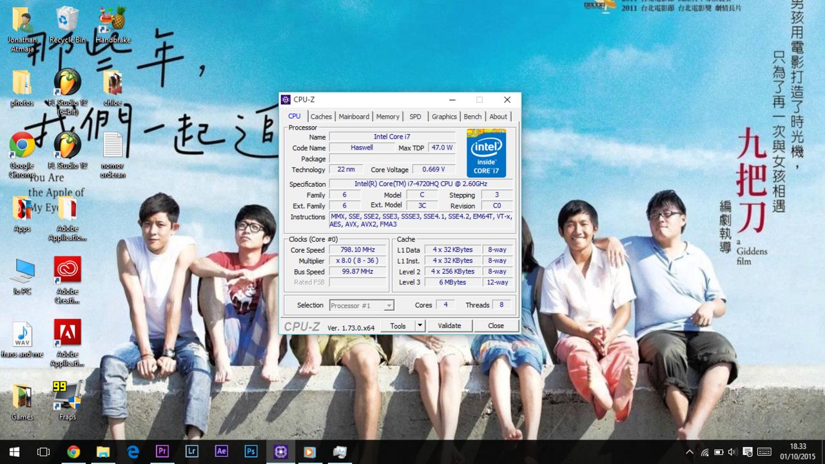Screen dimensions: 825x464
Task: Click the Max TDP value 47.0 W
Action: (x=442, y=148)
